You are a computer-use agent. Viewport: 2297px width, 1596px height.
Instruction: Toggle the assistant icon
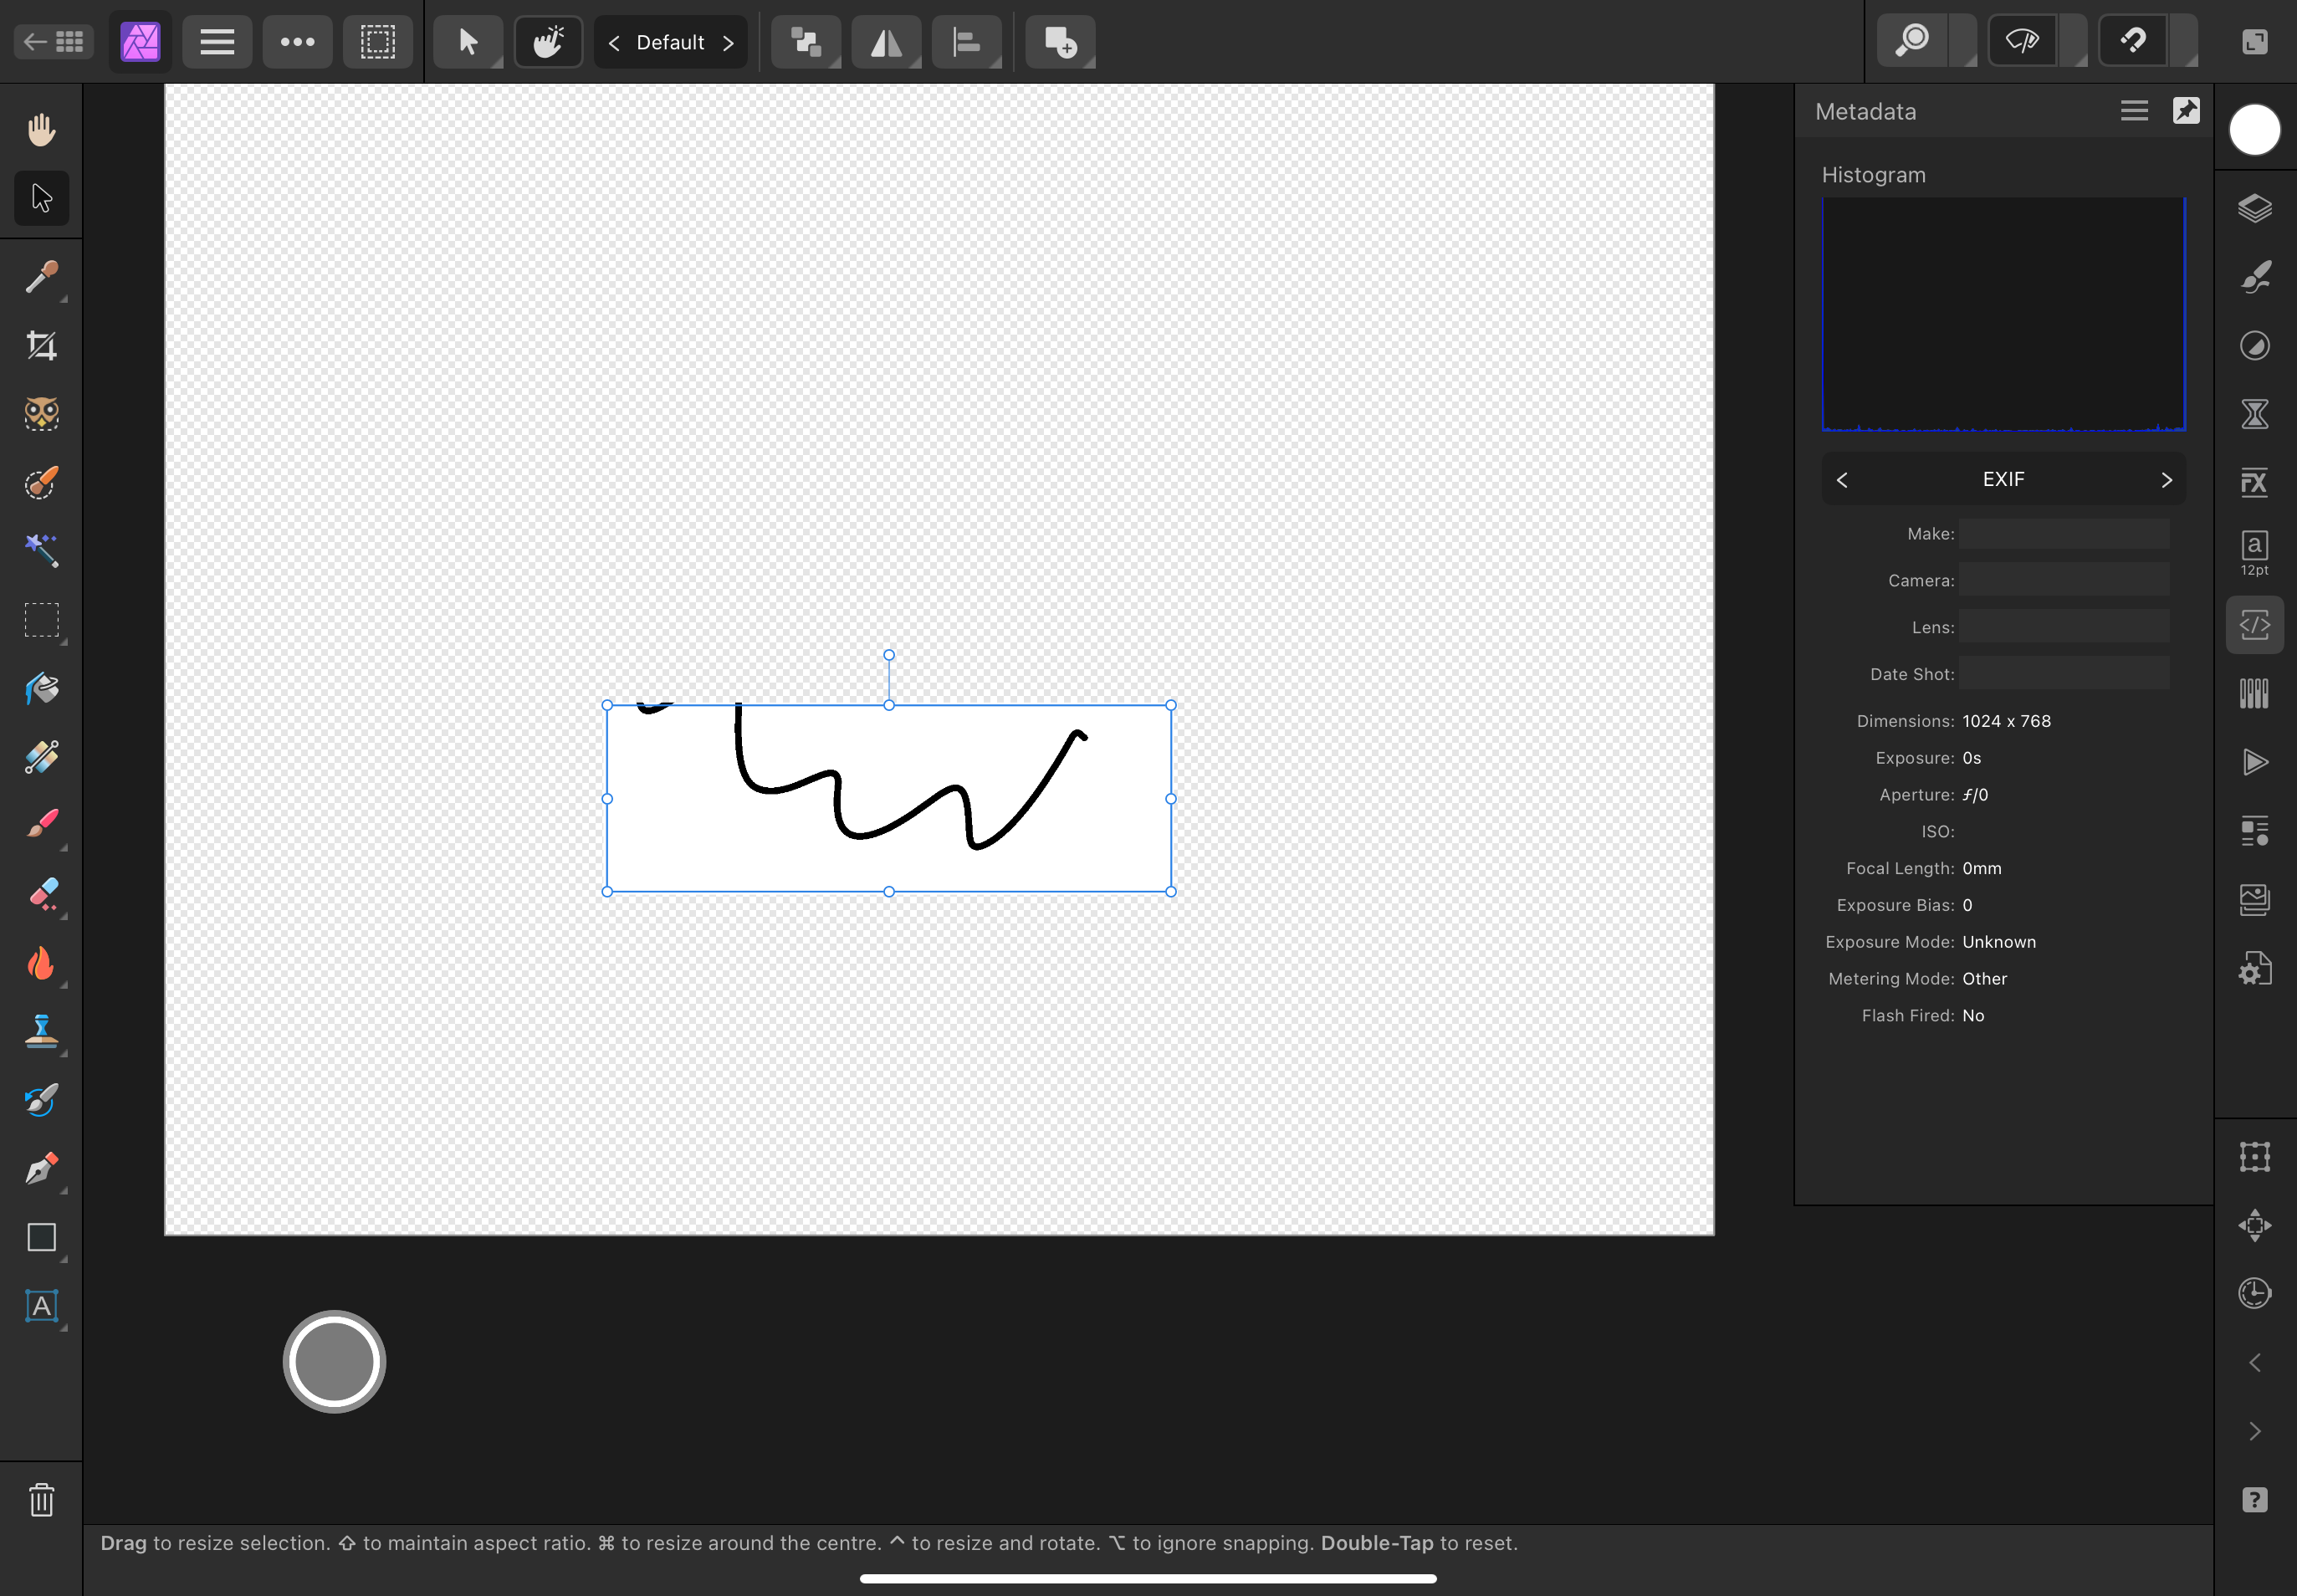(x=2022, y=41)
